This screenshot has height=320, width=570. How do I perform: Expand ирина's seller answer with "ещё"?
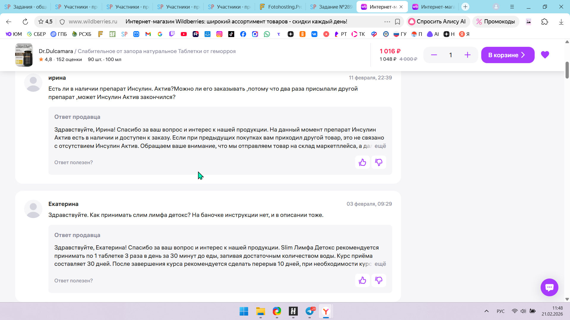[x=380, y=146]
